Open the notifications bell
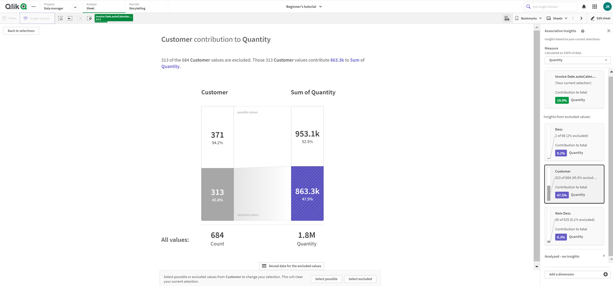613x286 pixels. pyautogui.click(x=584, y=7)
